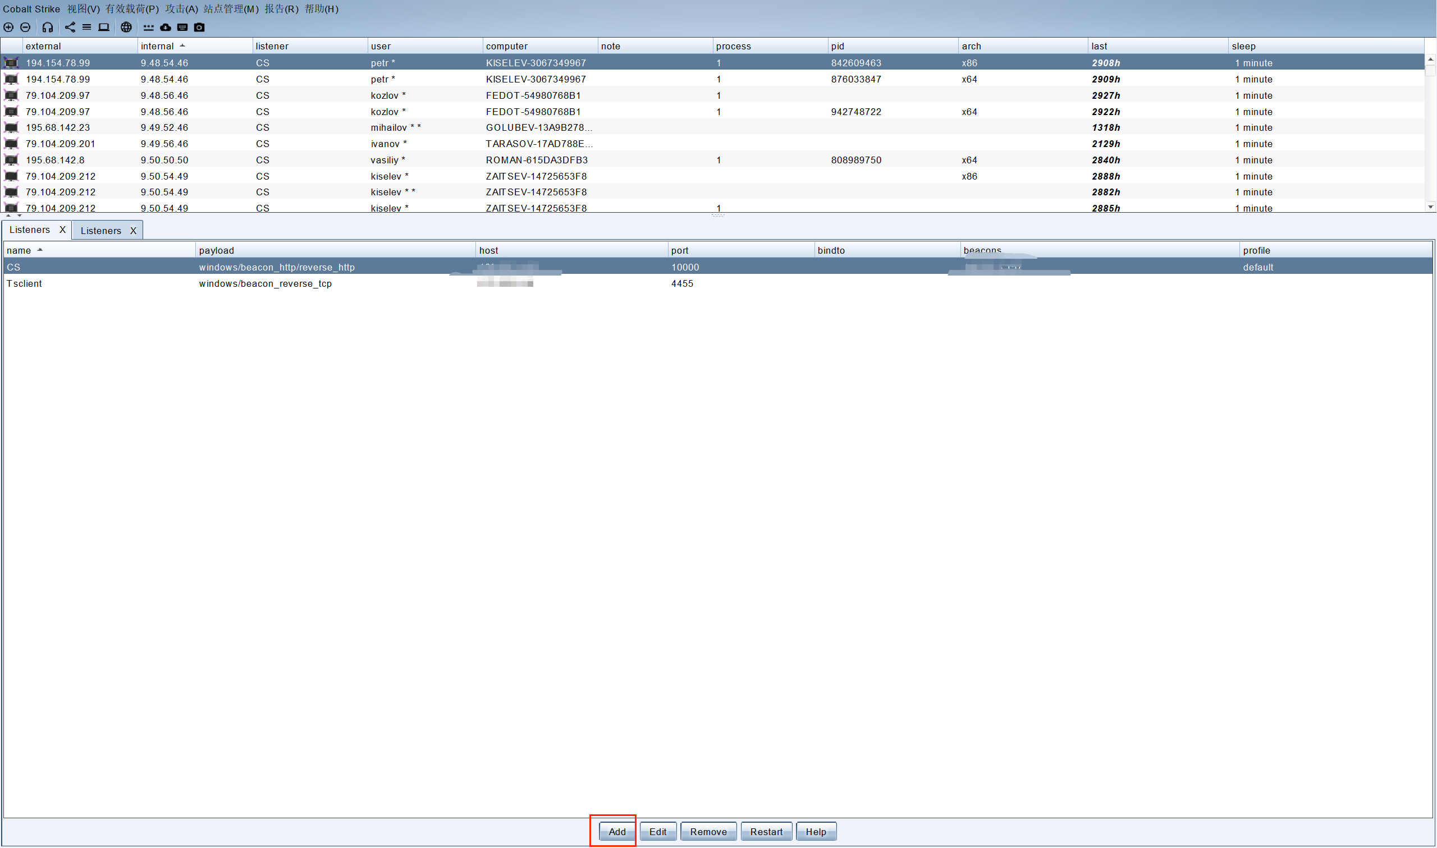Click the Help button
1437x848 pixels.
tap(817, 832)
